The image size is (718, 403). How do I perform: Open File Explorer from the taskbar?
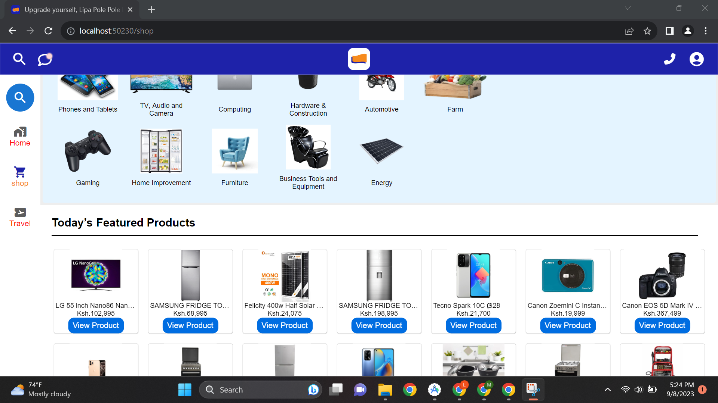tap(385, 390)
